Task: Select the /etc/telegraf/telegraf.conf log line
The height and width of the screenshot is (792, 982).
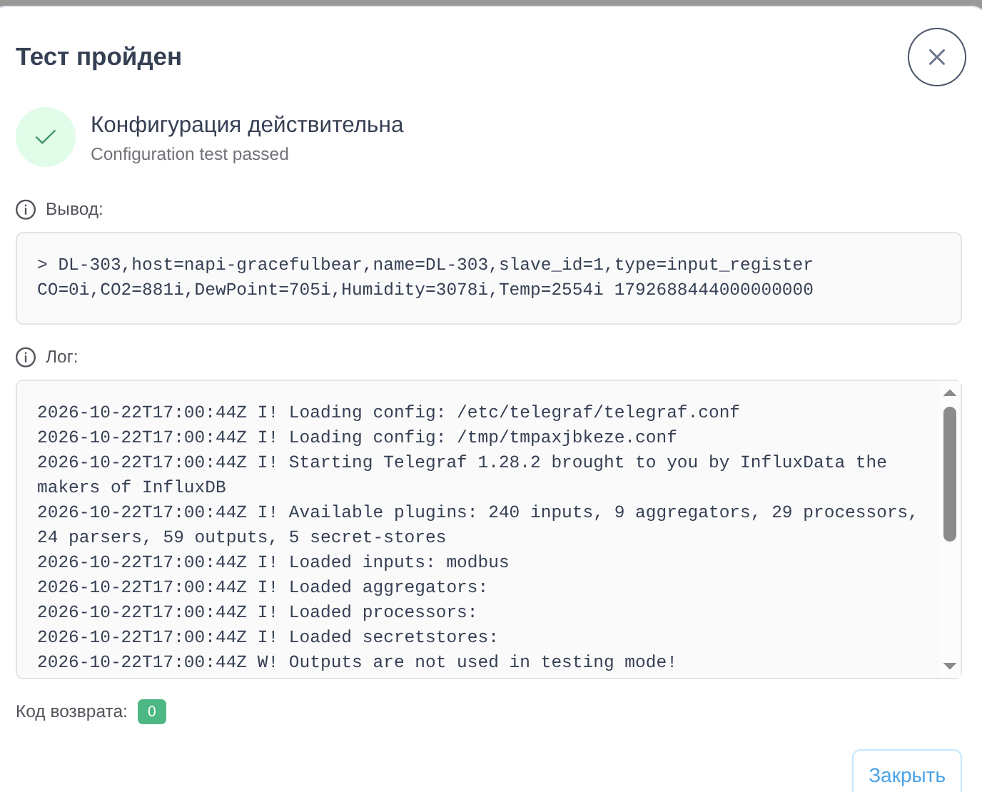Action: [x=388, y=412]
